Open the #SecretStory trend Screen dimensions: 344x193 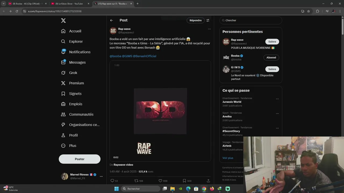pyautogui.click(x=231, y=131)
